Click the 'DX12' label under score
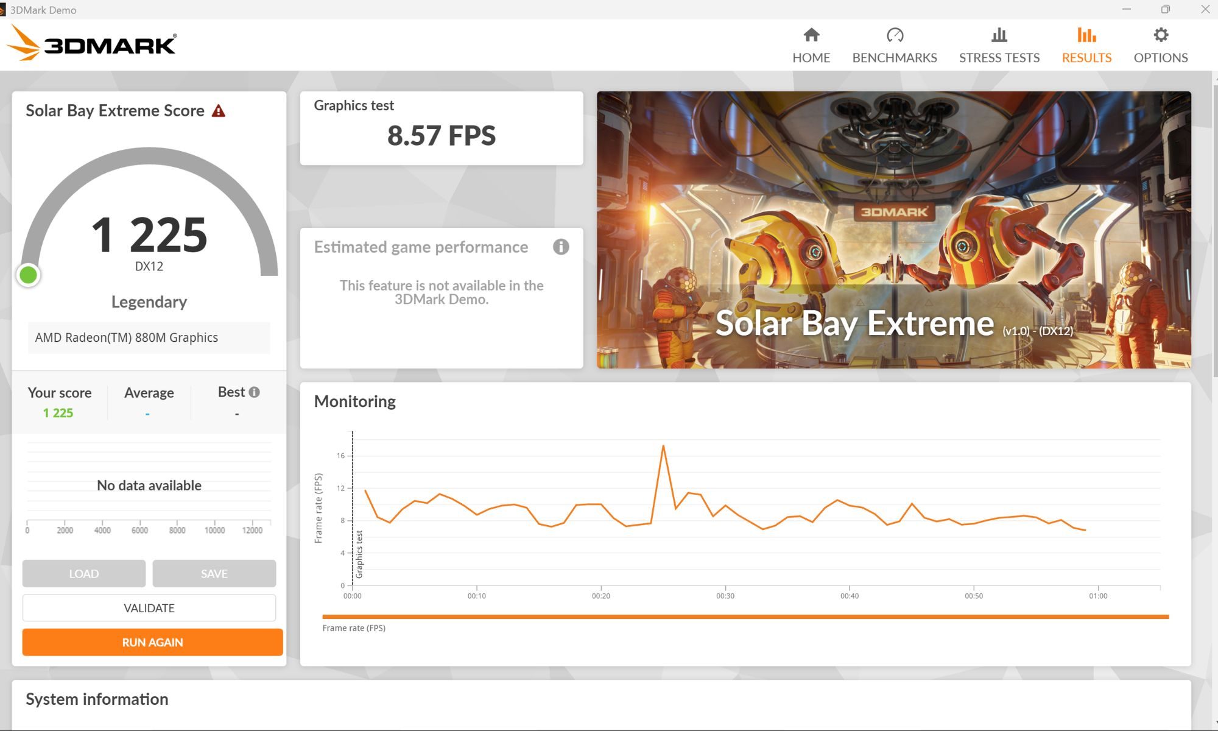1218x731 pixels. (x=149, y=266)
